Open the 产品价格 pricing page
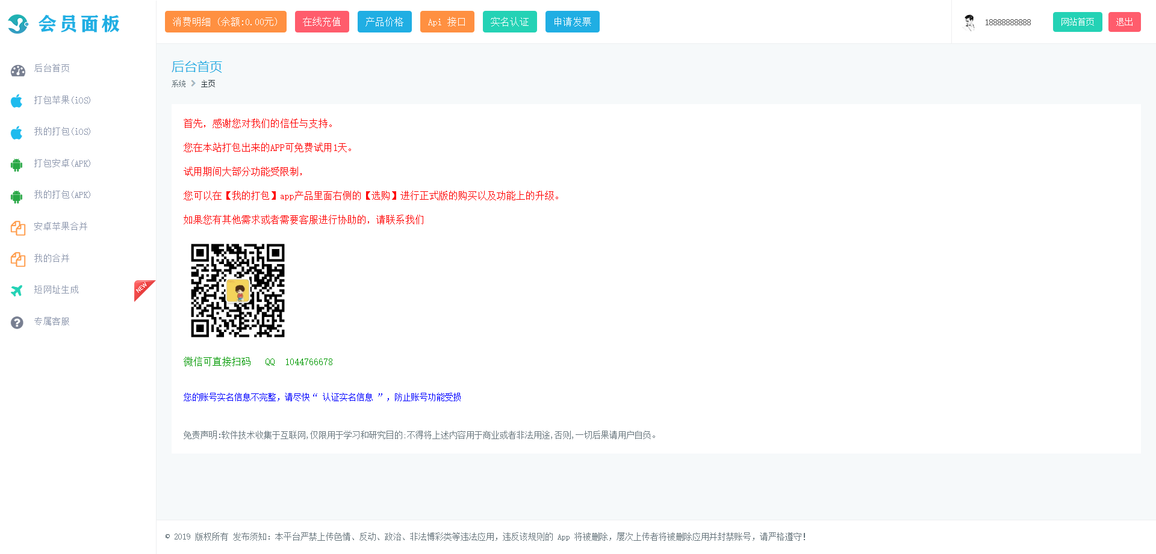Viewport: 1156px width, 554px height. pos(384,21)
